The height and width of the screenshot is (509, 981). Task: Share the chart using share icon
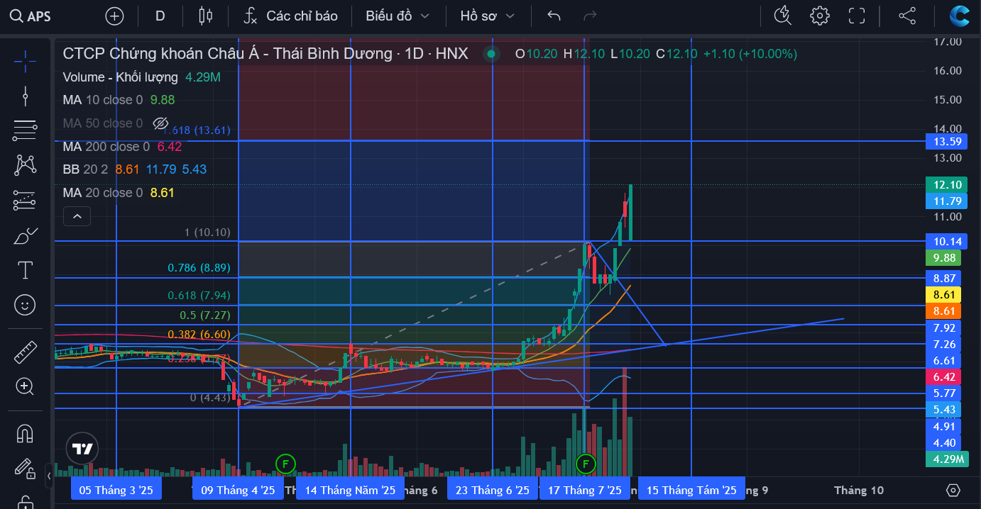907,16
